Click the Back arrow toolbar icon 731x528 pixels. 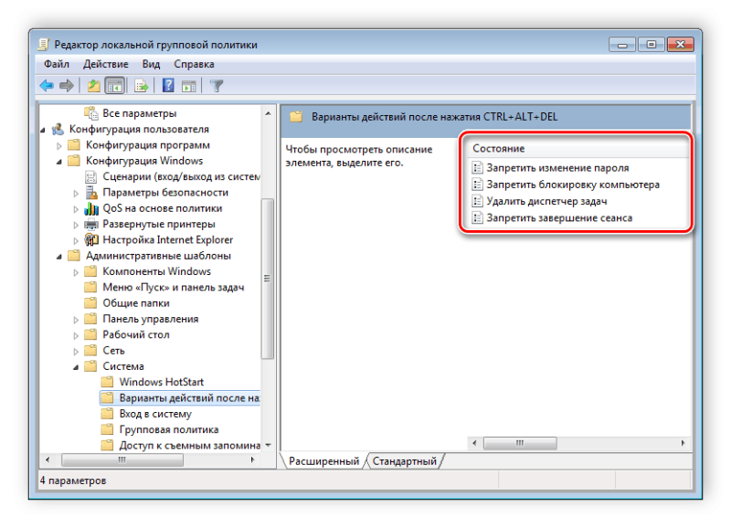tap(47, 86)
